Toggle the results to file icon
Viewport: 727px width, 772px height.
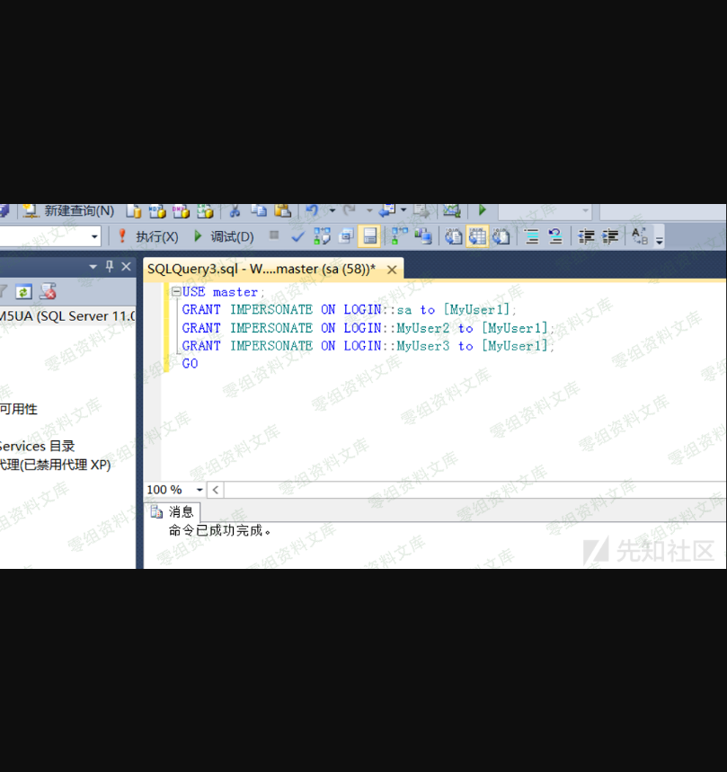point(501,236)
